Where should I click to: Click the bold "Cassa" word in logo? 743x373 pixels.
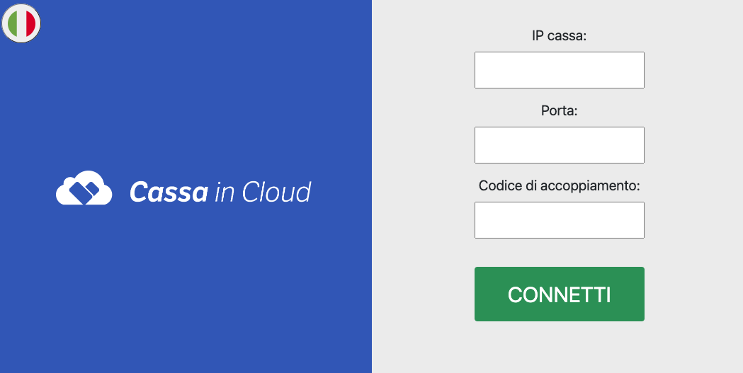coord(169,193)
